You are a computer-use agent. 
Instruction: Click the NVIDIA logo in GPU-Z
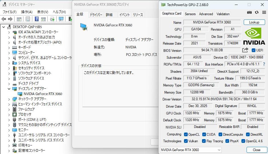coord(254,36)
